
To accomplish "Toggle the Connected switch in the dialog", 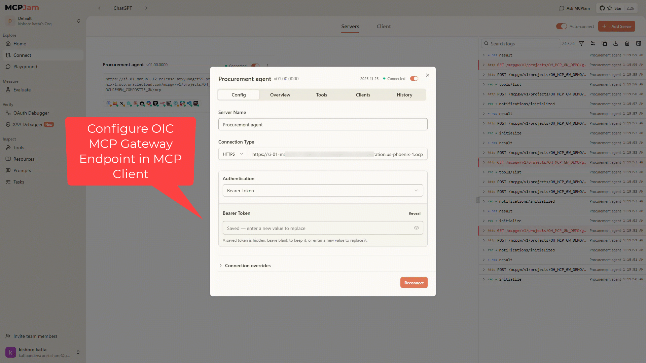I will pos(414,79).
